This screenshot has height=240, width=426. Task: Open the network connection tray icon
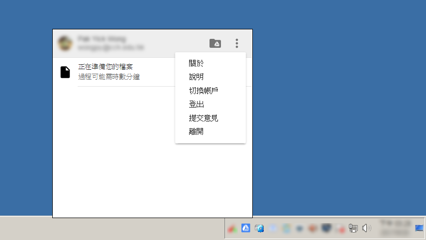coord(353,228)
